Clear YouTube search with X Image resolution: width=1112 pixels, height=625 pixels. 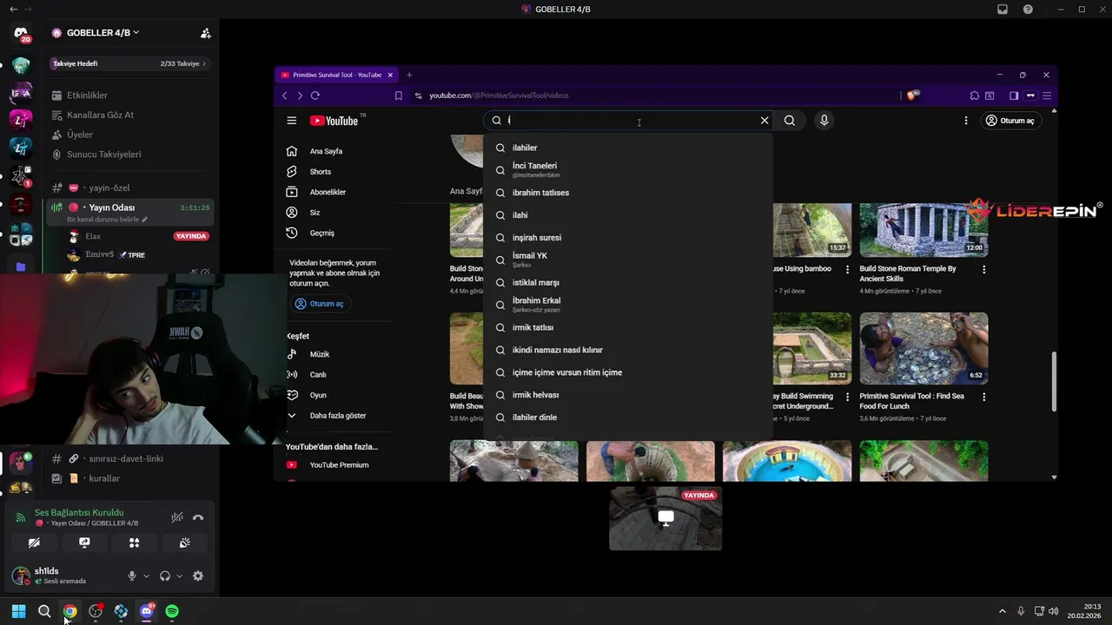point(764,121)
